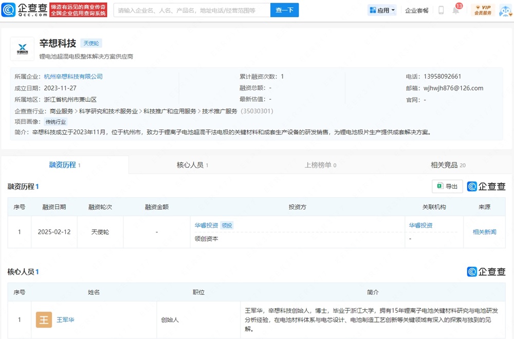The image size is (514, 339).
Task: Click the 天使轮 tag beside 辛想科技
Action: [91, 43]
